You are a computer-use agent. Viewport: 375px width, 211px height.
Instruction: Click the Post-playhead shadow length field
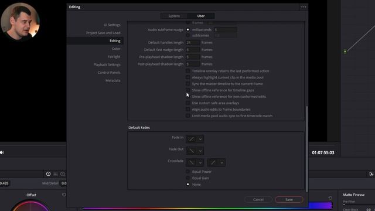[x=193, y=64]
